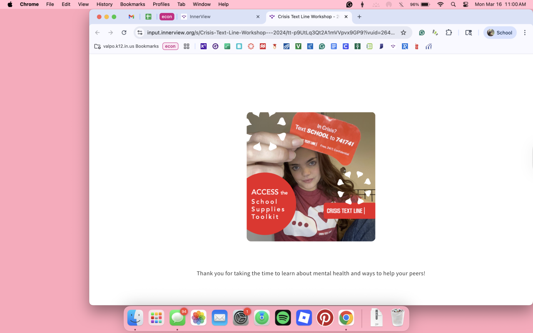Reload the current page
The image size is (533, 333).
[x=124, y=32]
